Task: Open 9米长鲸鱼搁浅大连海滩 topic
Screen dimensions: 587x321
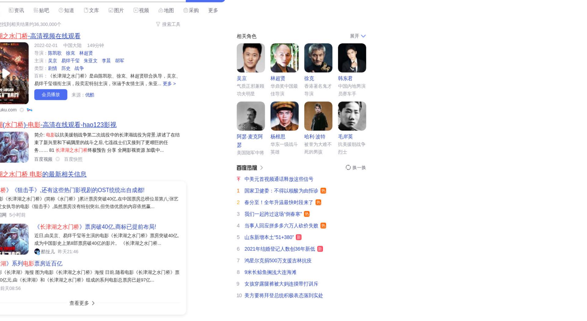Action: (270, 272)
